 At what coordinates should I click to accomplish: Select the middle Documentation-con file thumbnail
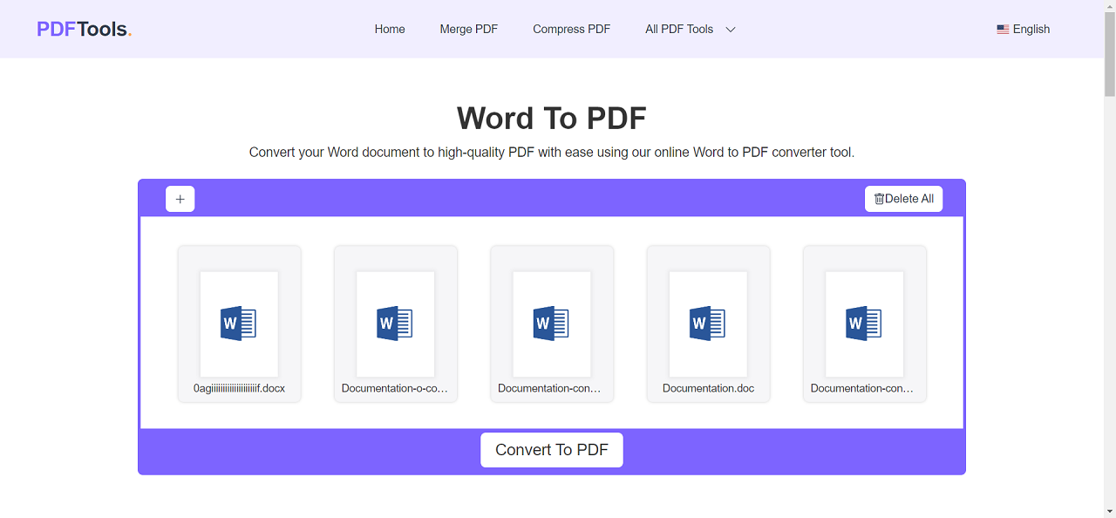click(x=551, y=324)
